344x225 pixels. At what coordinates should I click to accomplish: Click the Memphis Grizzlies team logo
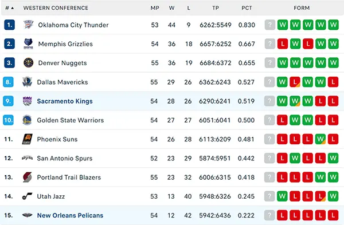coord(28,44)
